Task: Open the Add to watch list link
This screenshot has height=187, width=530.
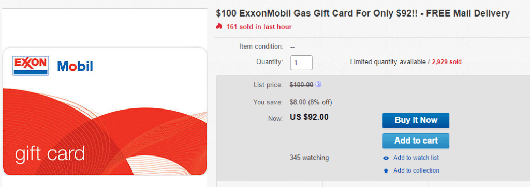Action: (416, 158)
